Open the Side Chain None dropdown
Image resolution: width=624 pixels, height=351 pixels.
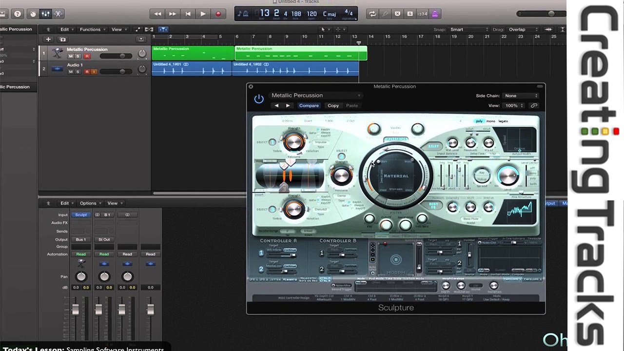(521, 96)
